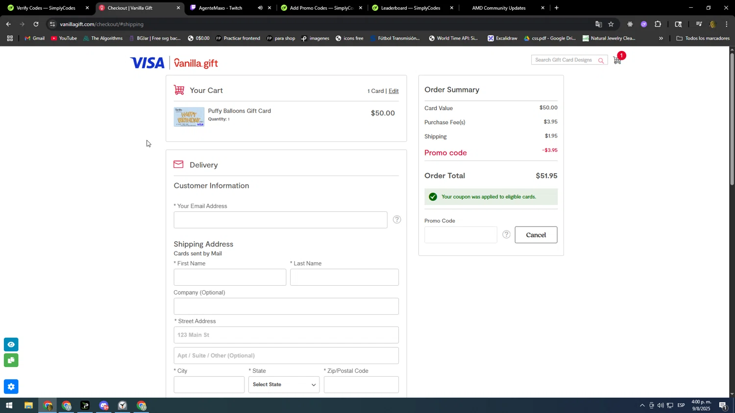The image size is (735, 413).
Task: Cancel the applied promo code
Action: pyautogui.click(x=536, y=235)
